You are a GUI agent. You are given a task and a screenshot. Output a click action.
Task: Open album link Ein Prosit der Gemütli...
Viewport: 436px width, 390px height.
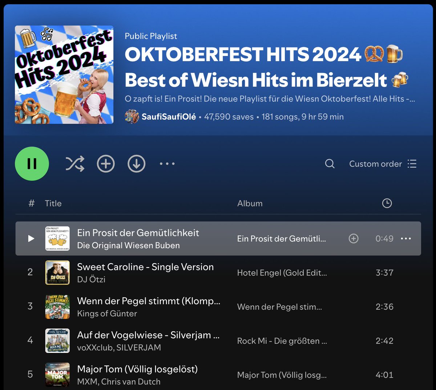[282, 238]
